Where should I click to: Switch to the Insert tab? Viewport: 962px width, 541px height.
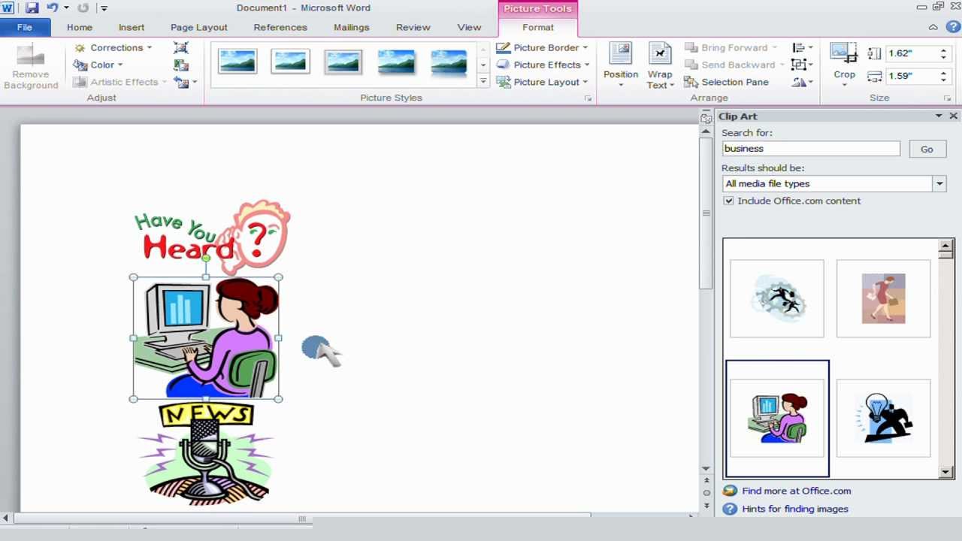coord(131,27)
